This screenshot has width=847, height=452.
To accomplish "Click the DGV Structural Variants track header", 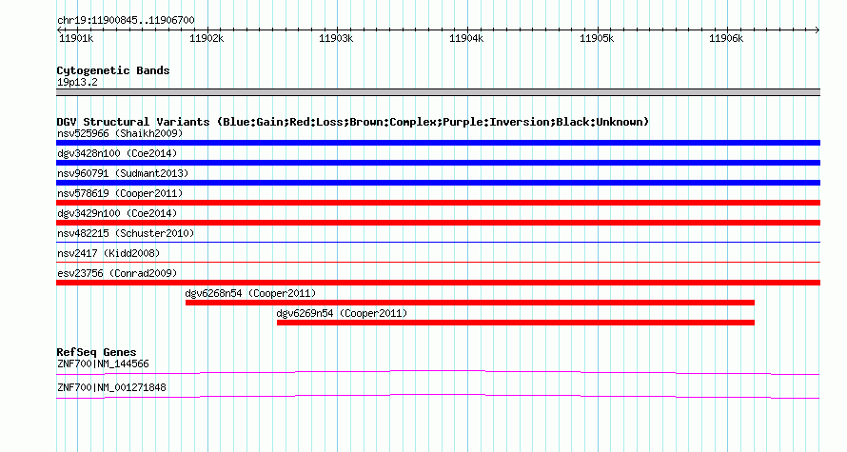I will [x=352, y=122].
